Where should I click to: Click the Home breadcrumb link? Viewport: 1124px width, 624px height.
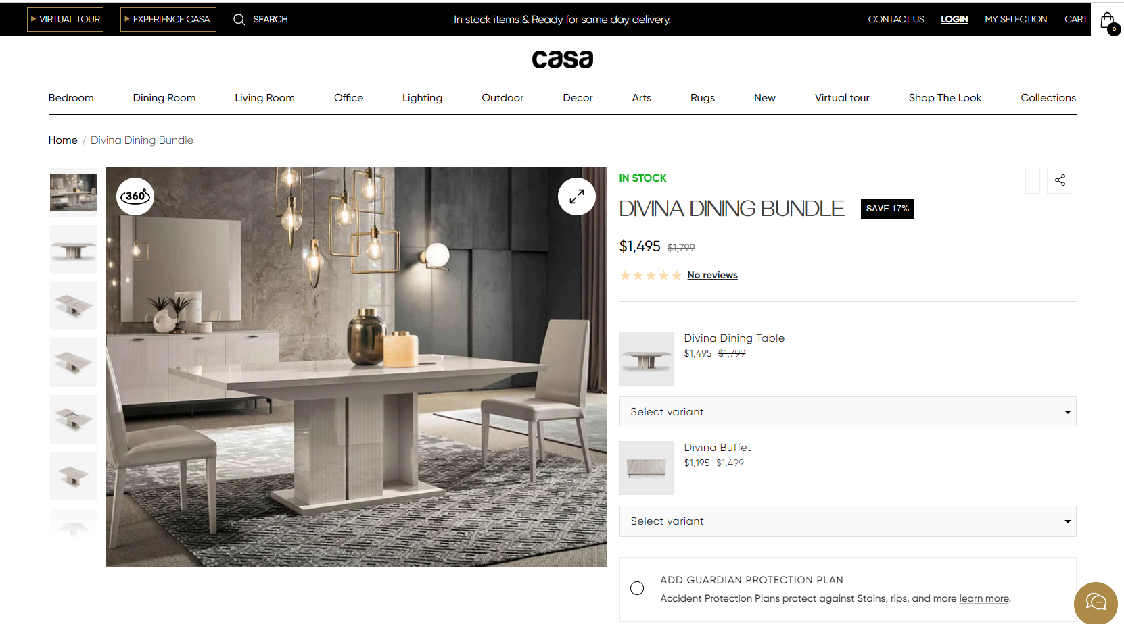coord(63,140)
